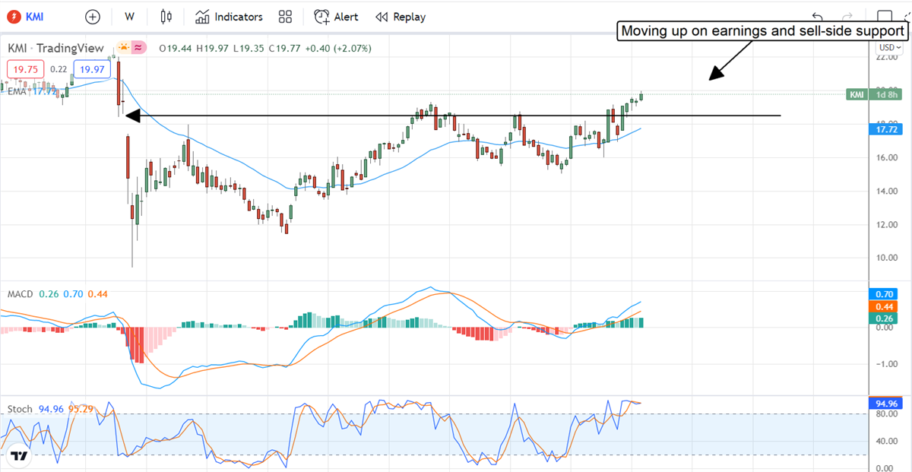Viewport: 912px width, 472px height.
Task: Click the pink data mode indicator icon
Action: (138, 48)
